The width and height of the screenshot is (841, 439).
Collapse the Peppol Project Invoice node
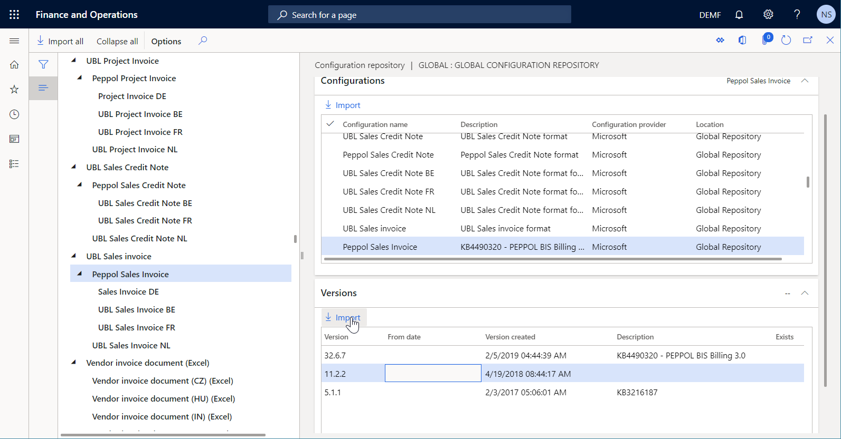pyautogui.click(x=79, y=77)
